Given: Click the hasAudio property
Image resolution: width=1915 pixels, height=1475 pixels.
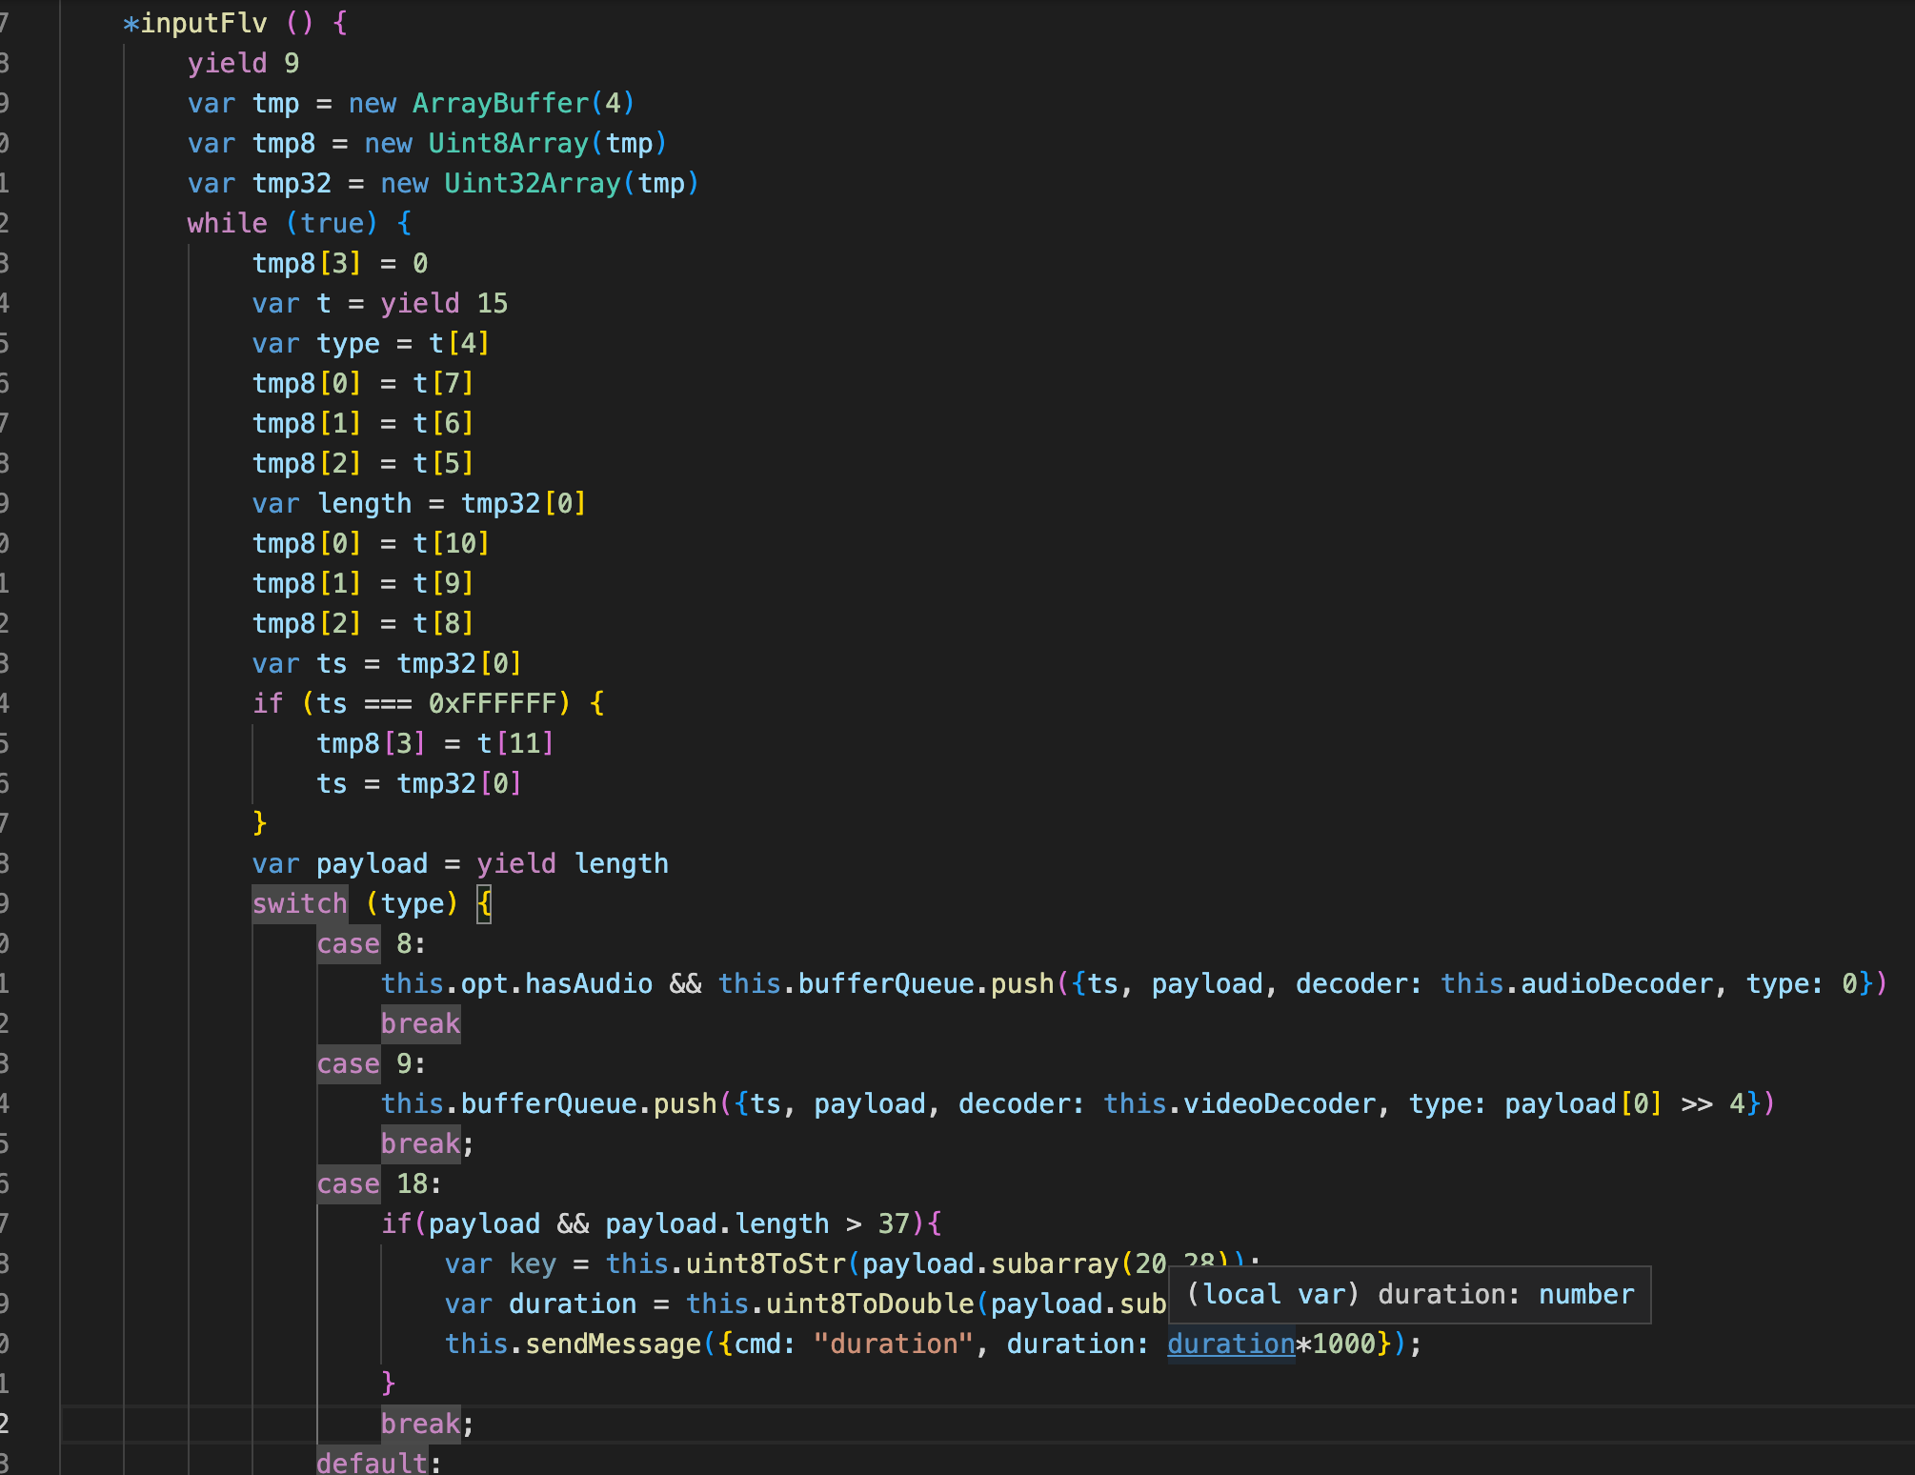Looking at the screenshot, I should (588, 983).
